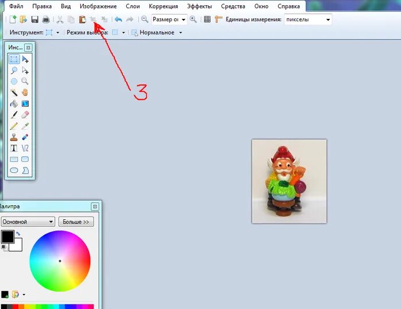Toggle the pixel grid display
Image resolution: width=401 pixels, height=309 pixels.
207,20
